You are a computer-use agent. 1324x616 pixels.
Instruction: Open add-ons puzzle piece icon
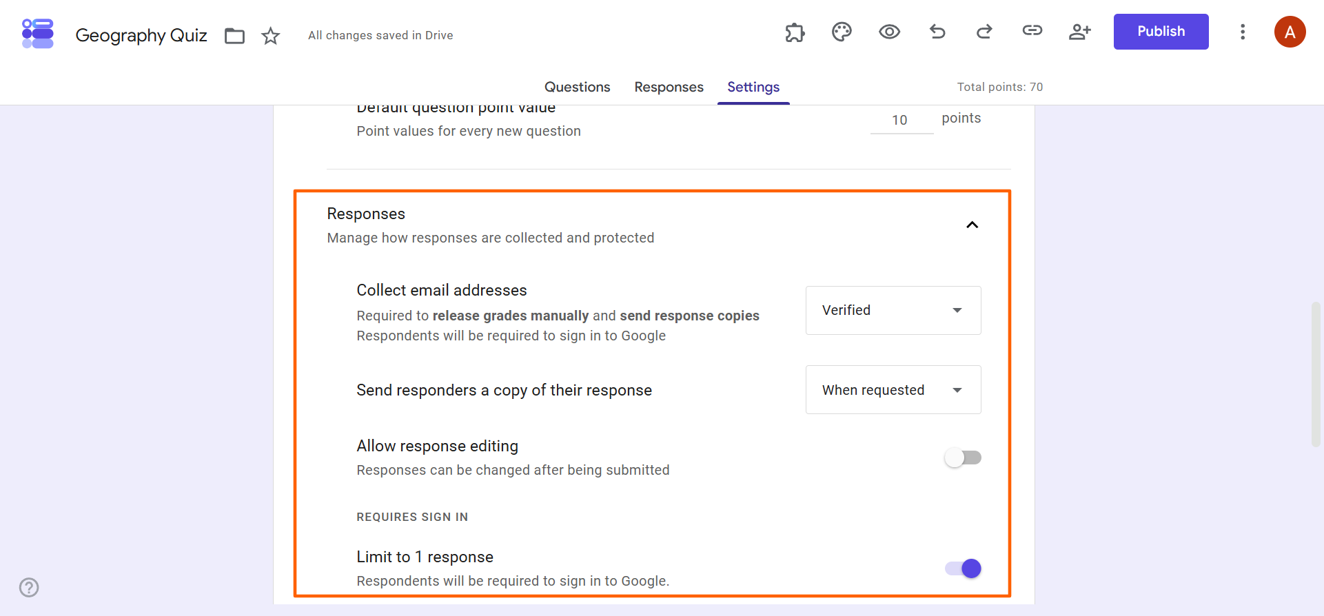tap(795, 32)
